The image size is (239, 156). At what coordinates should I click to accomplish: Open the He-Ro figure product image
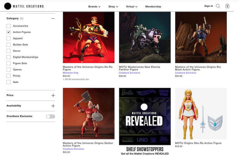tap(89, 37)
